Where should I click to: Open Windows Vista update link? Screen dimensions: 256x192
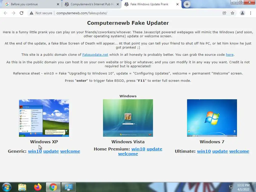tap(154, 149)
